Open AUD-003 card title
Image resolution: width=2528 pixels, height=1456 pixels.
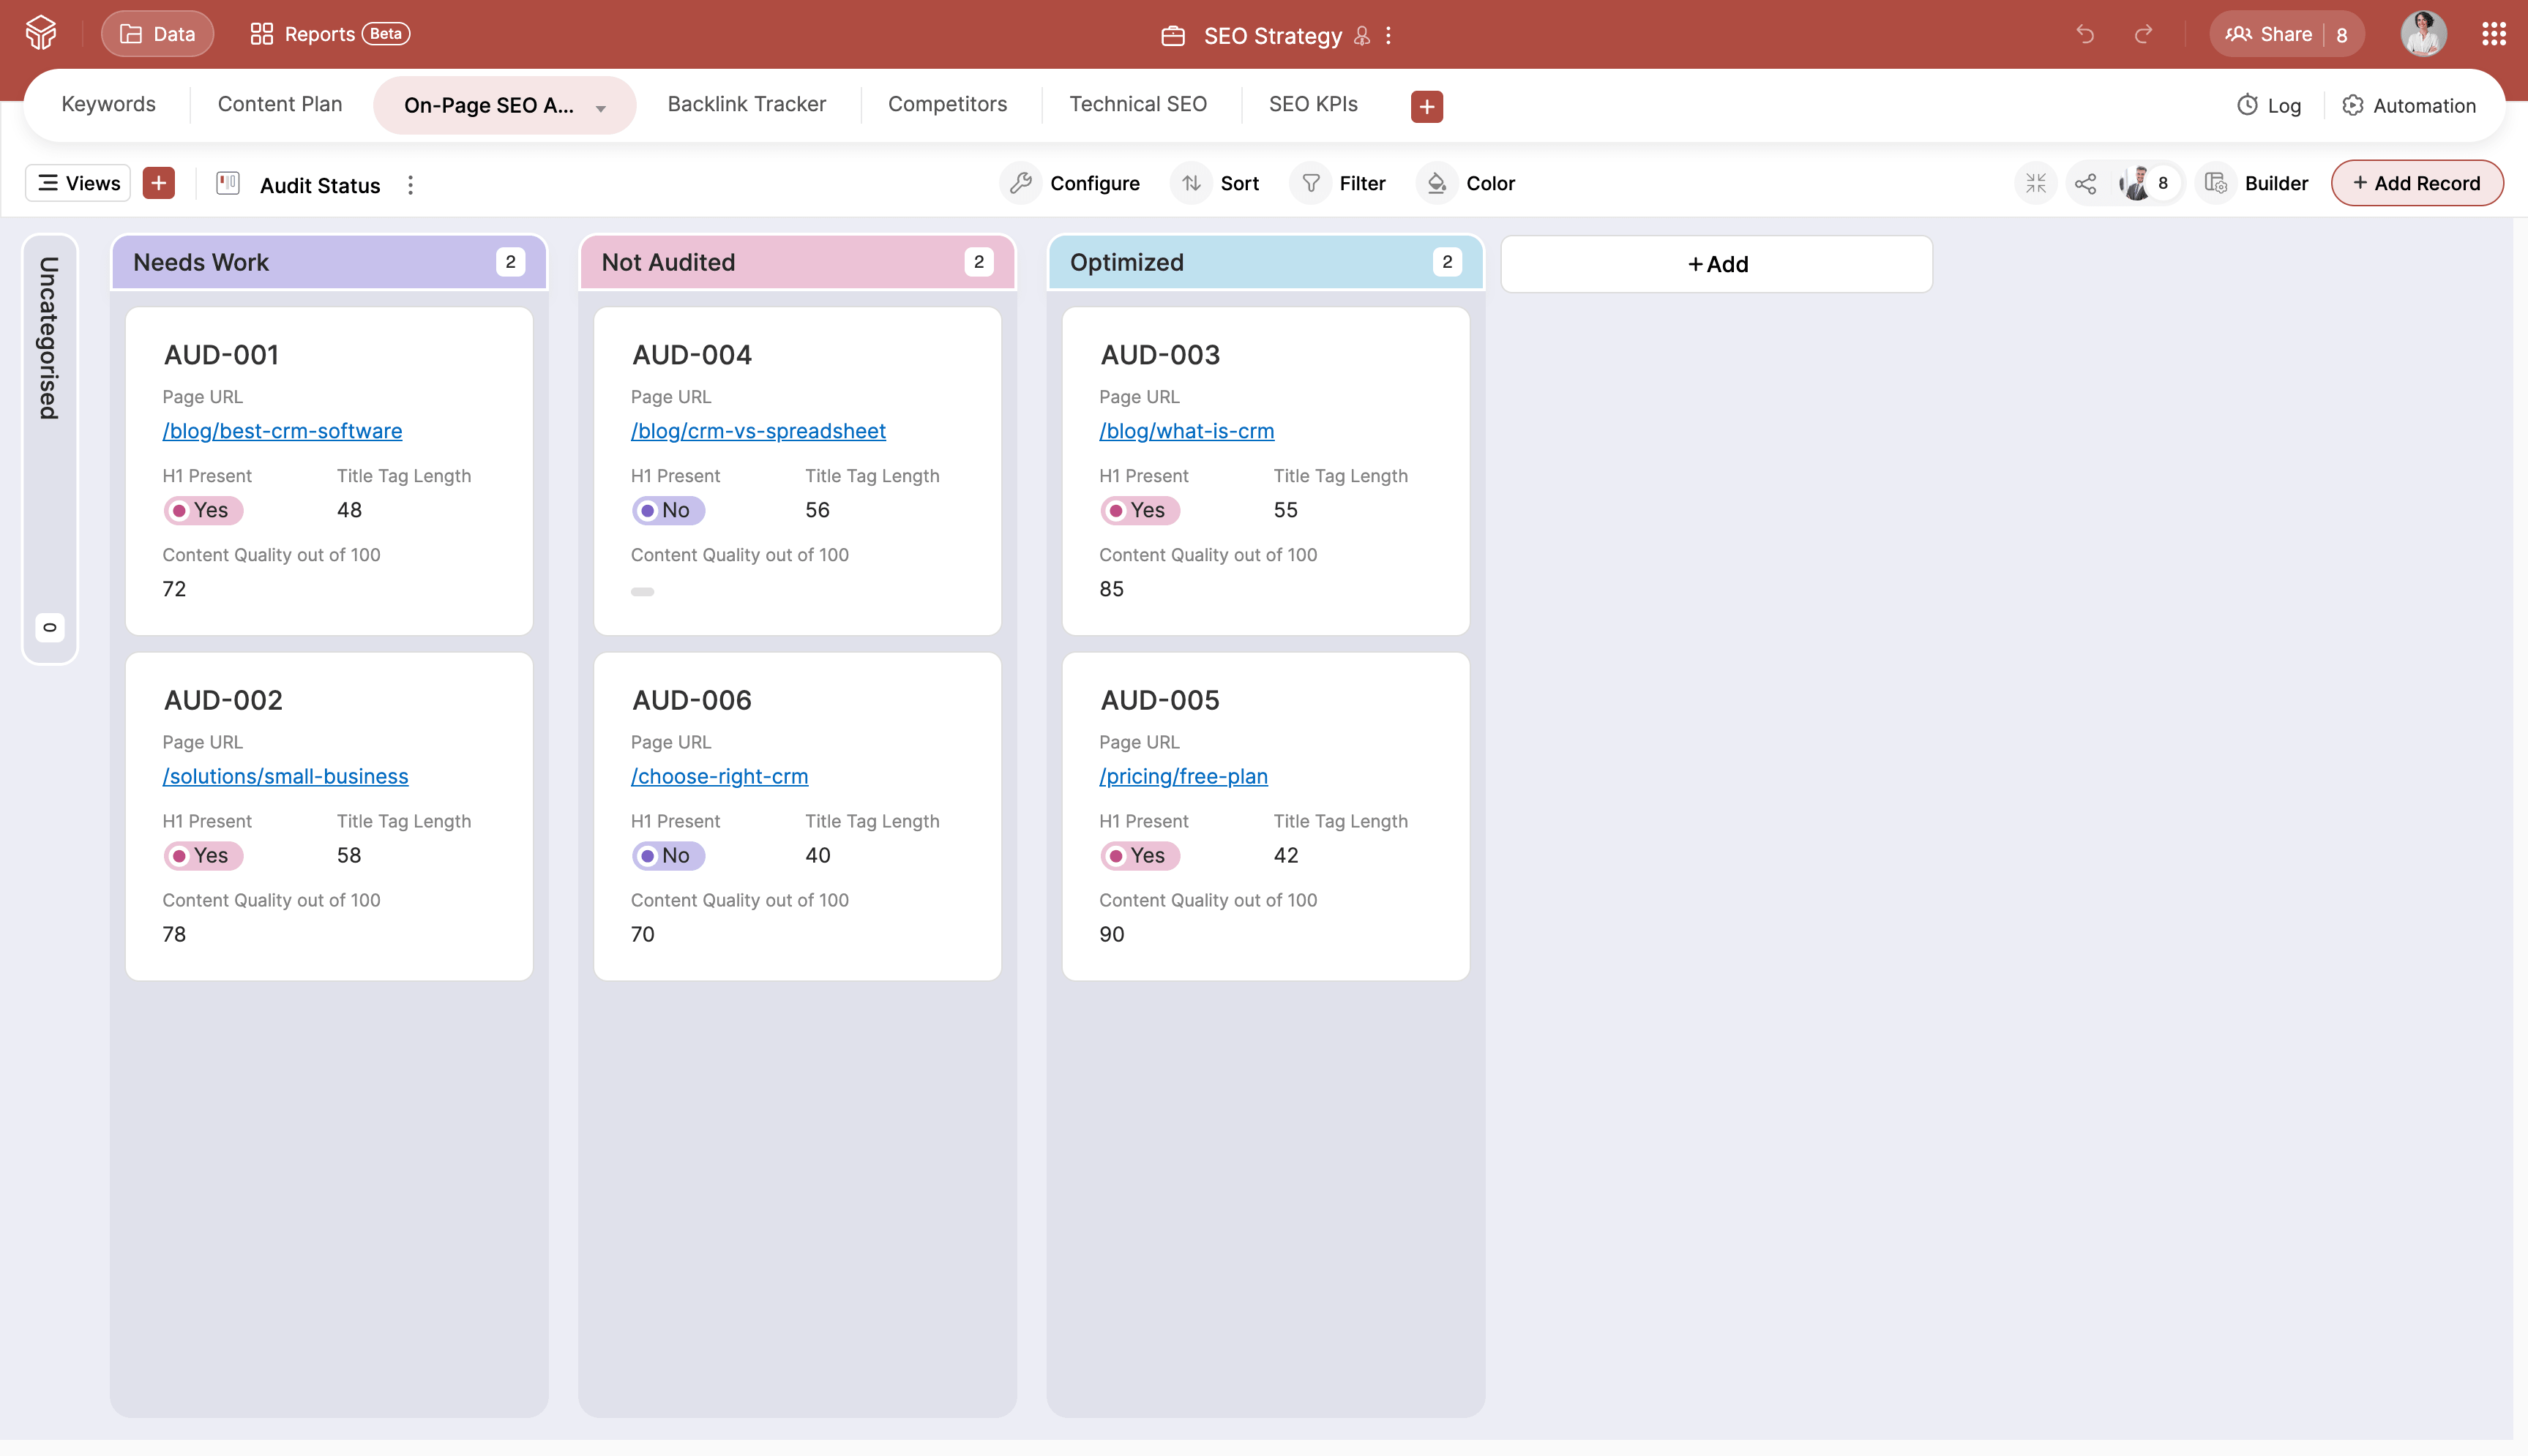[x=1160, y=354]
